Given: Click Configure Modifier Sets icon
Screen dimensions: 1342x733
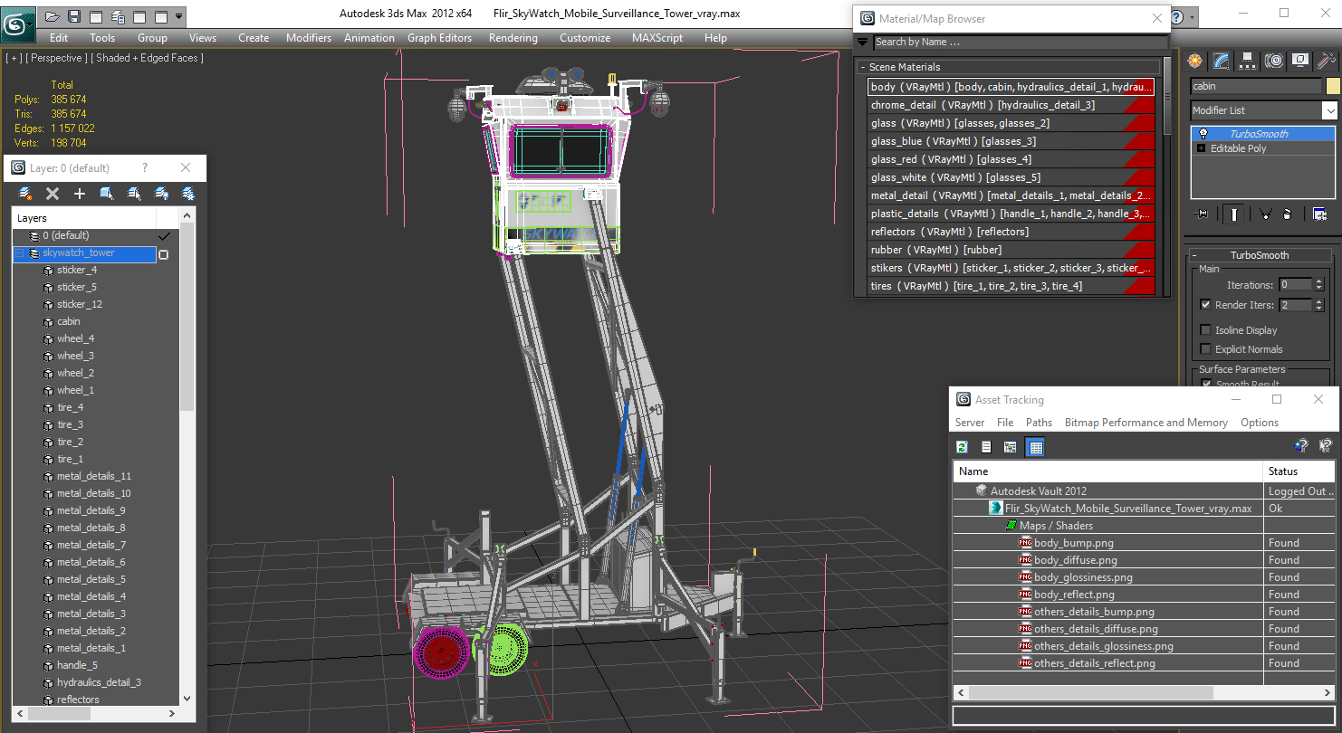Looking at the screenshot, I should tap(1319, 214).
